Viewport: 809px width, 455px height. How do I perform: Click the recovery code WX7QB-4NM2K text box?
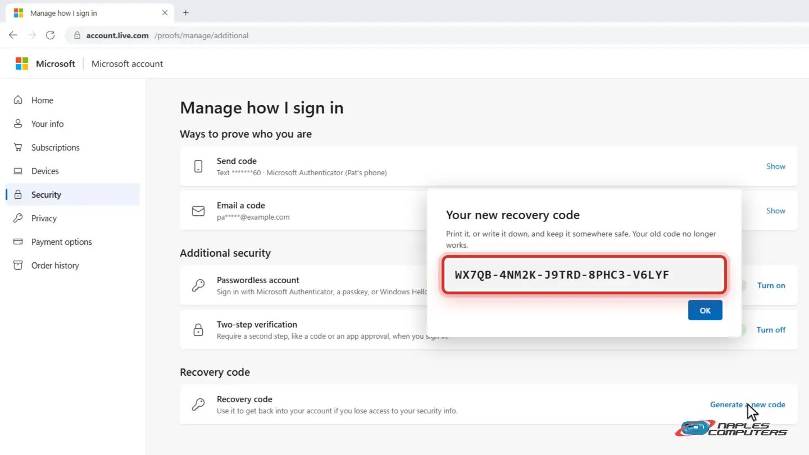584,275
